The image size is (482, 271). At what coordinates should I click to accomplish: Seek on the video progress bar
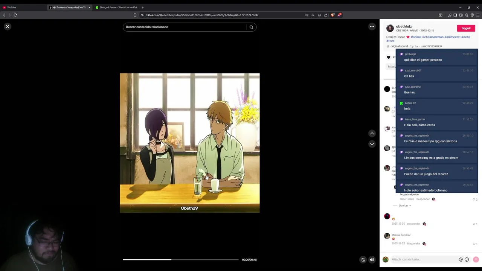pyautogui.click(x=180, y=260)
